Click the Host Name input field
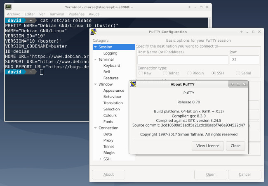 (183, 60)
